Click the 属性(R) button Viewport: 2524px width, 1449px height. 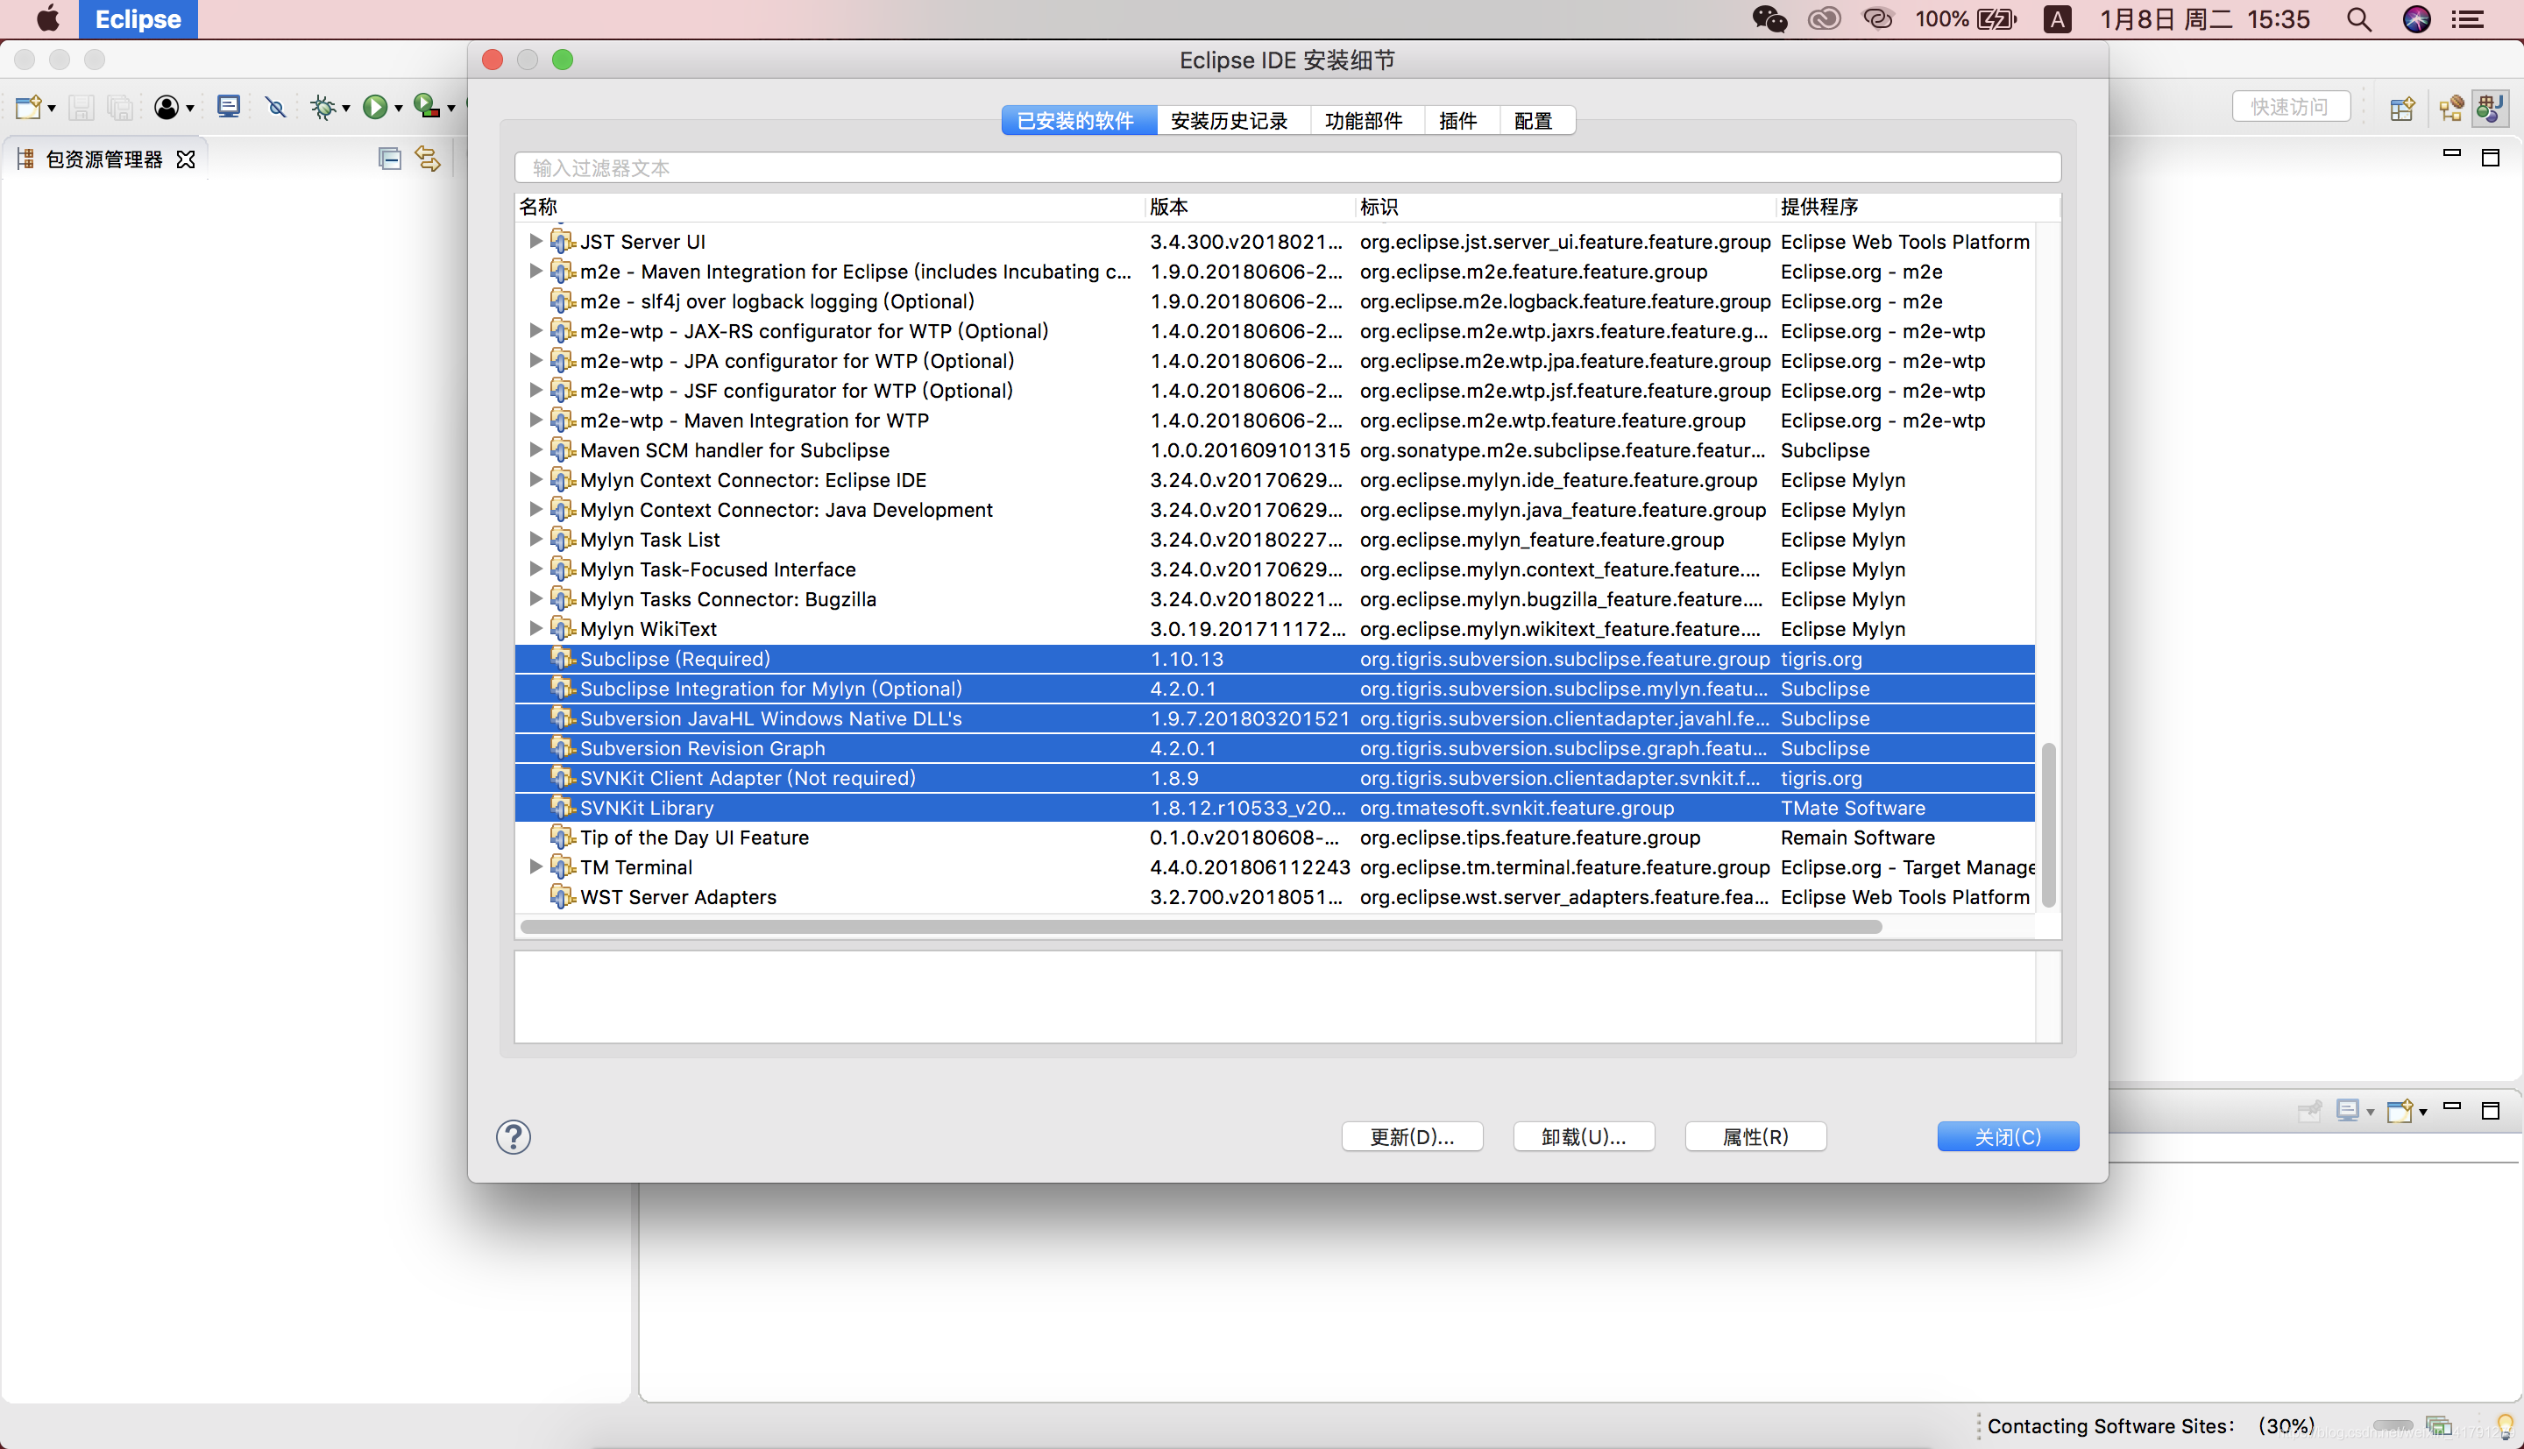pos(1755,1136)
